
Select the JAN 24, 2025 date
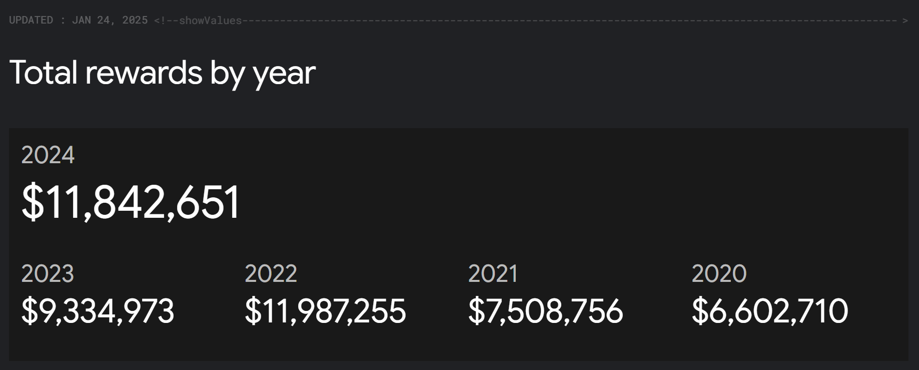(x=110, y=20)
